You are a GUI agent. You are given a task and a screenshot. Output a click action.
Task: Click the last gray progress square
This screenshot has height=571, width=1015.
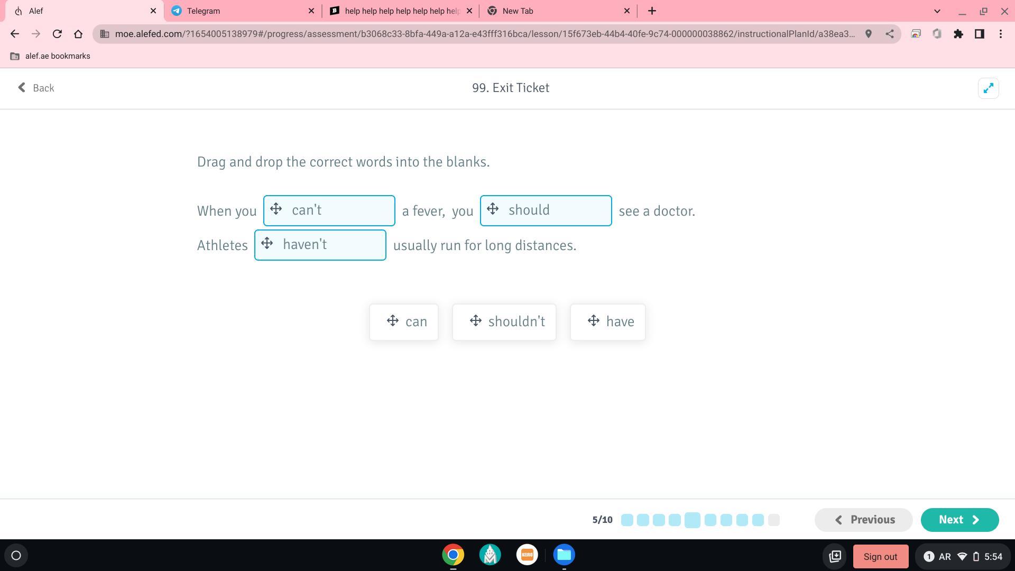click(x=773, y=520)
